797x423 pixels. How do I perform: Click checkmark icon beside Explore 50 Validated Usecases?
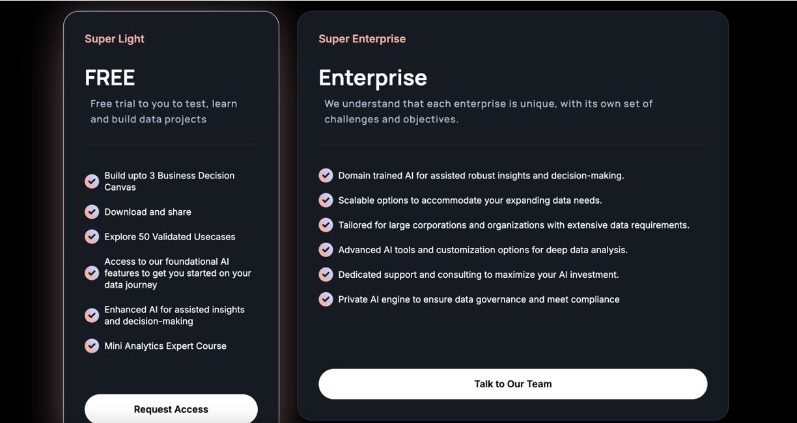pyautogui.click(x=92, y=237)
